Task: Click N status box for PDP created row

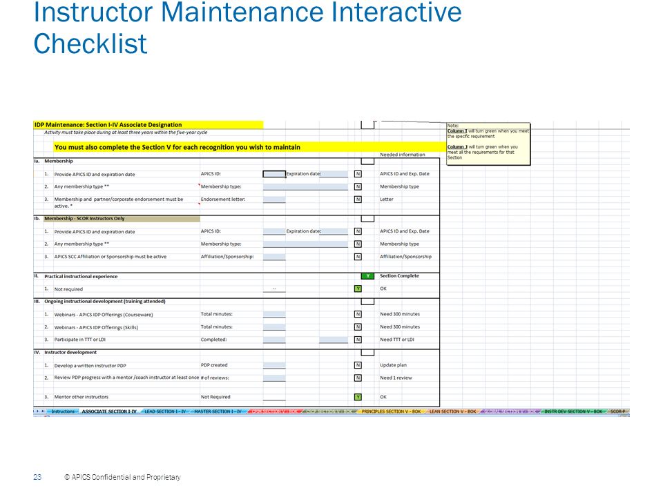Action: [358, 365]
